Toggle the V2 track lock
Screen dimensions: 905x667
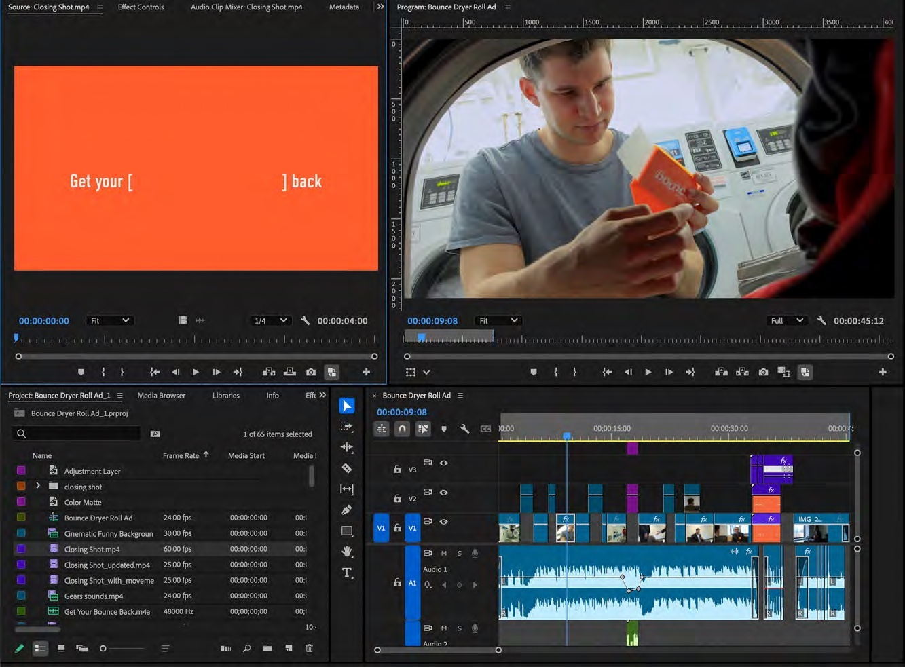click(397, 498)
